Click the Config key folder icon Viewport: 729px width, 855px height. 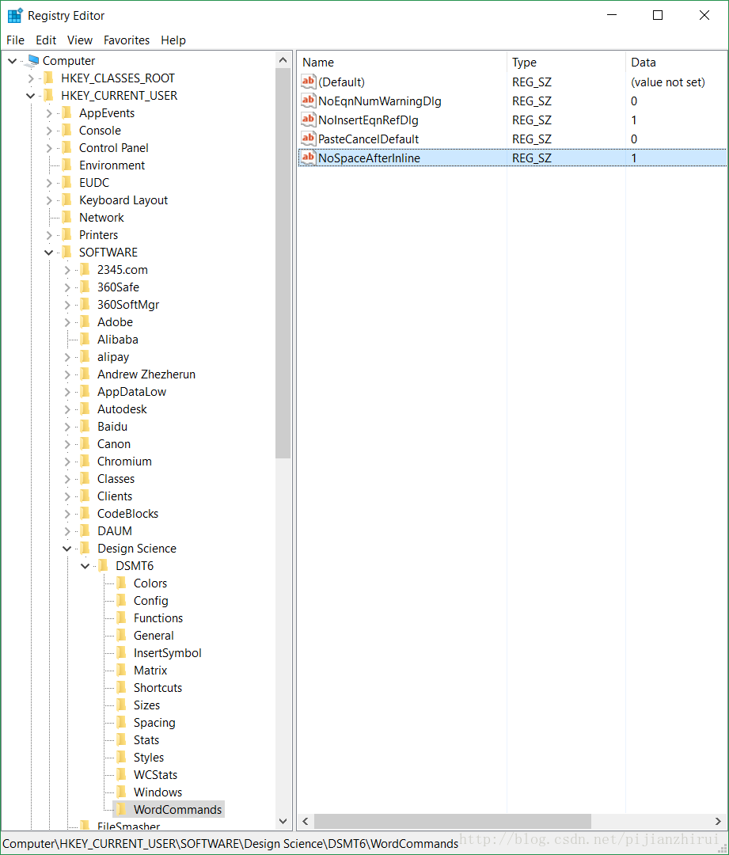pyautogui.click(x=122, y=600)
